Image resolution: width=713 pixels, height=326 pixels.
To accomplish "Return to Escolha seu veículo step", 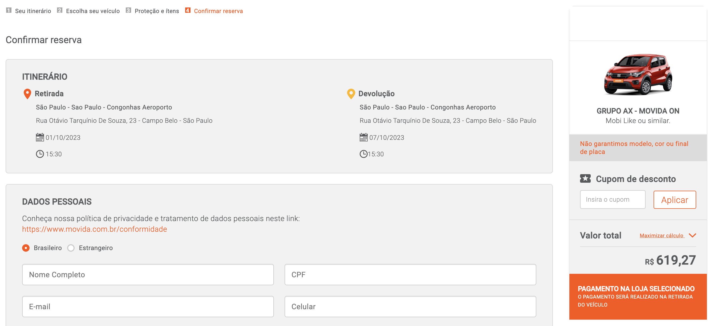I will tap(93, 11).
